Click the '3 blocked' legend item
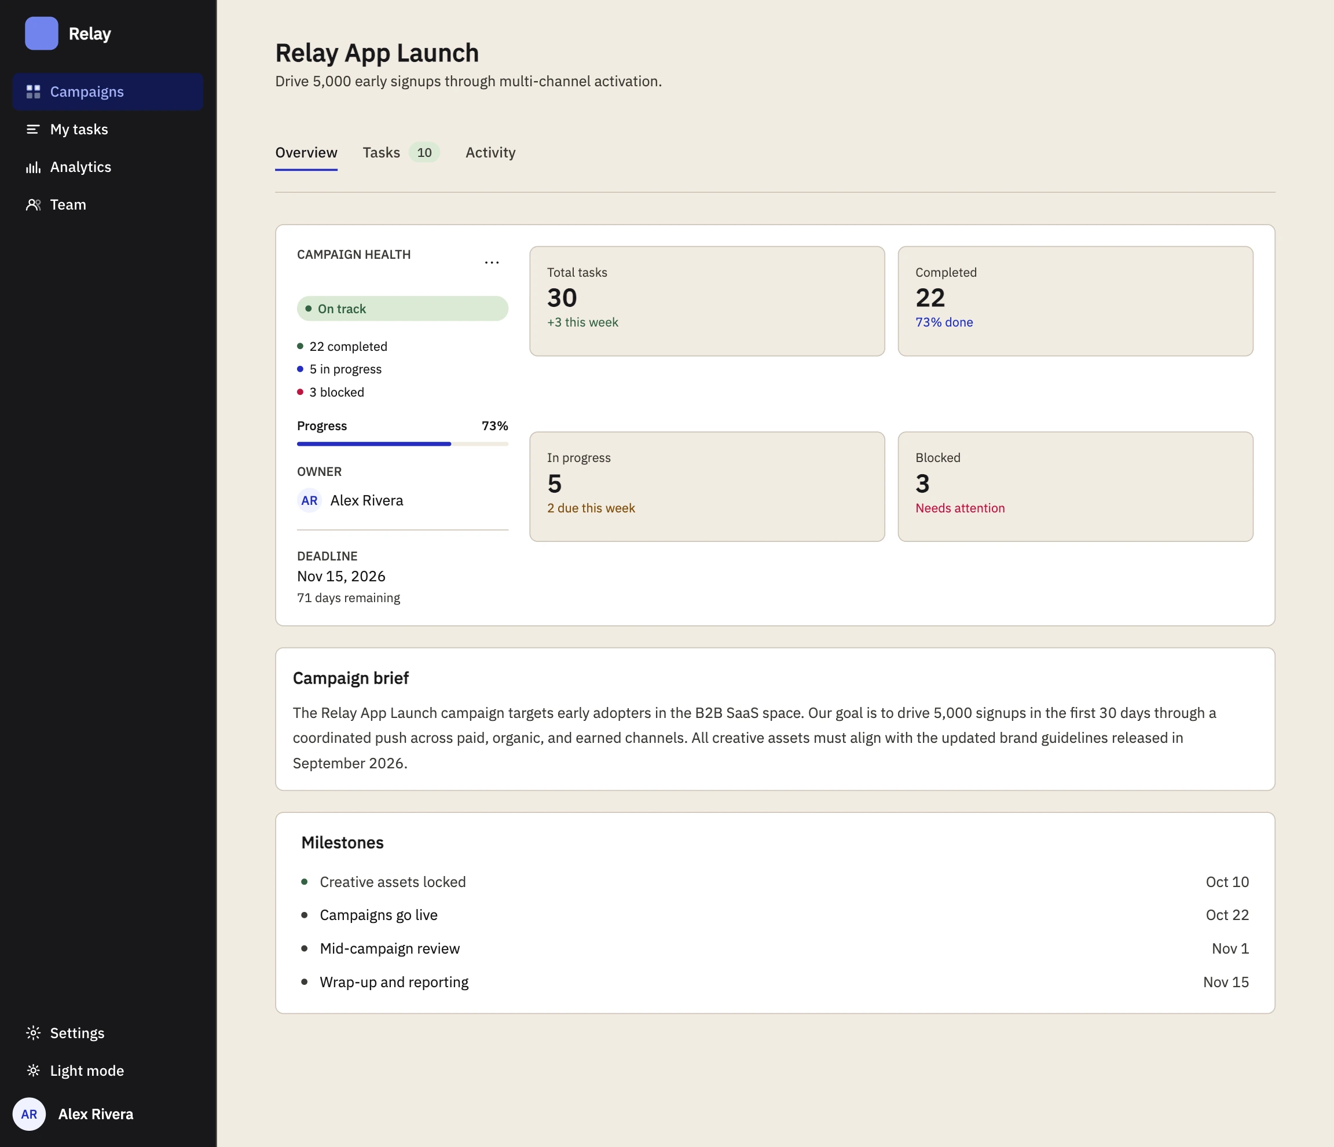 click(x=331, y=393)
